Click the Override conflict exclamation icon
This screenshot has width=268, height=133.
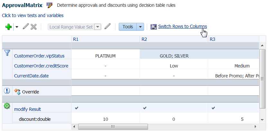pyautogui.click(x=7, y=91)
